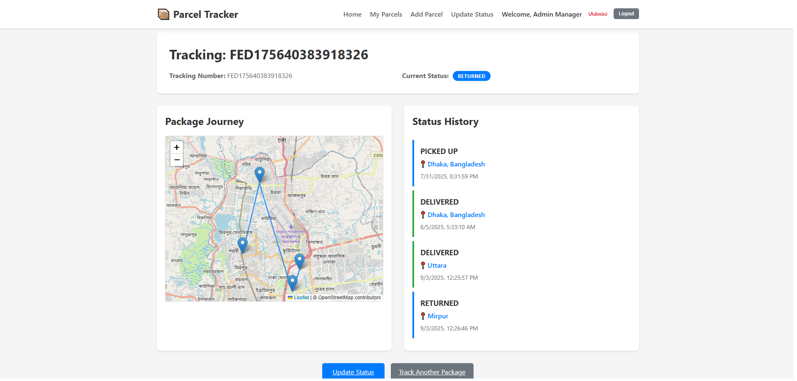The height and width of the screenshot is (381, 797).
Task: Click the blue Update Status button
Action: coord(353,371)
